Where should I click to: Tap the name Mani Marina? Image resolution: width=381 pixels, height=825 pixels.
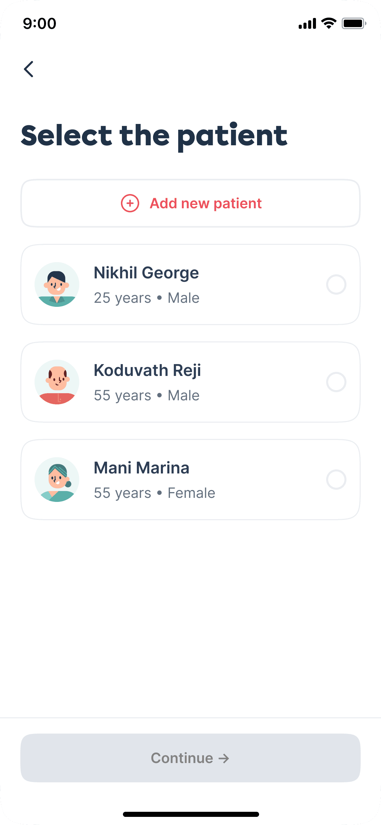coord(142,468)
